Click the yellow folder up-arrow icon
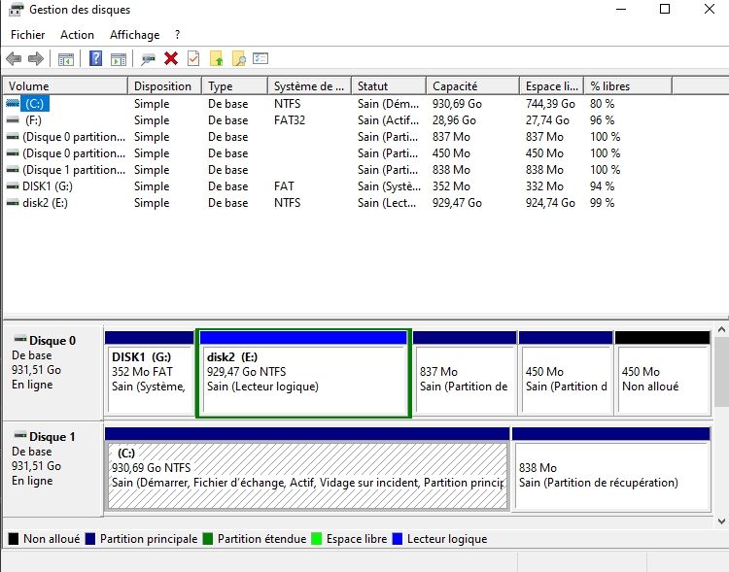Screen dimensions: 729x572 (216, 58)
